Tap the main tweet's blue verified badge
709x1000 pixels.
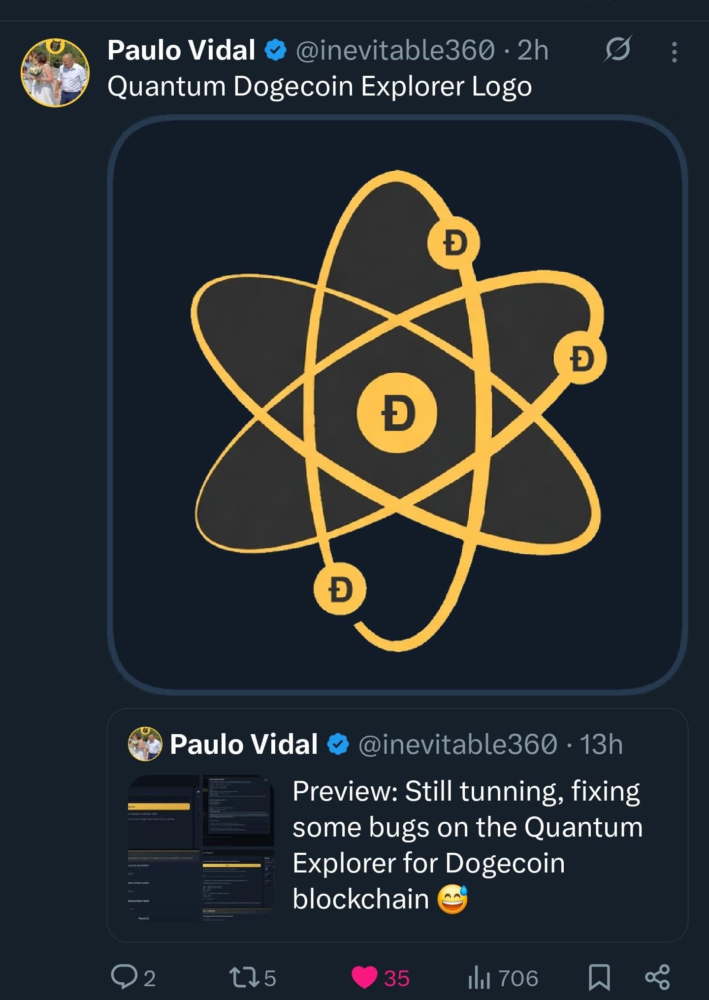tap(276, 50)
